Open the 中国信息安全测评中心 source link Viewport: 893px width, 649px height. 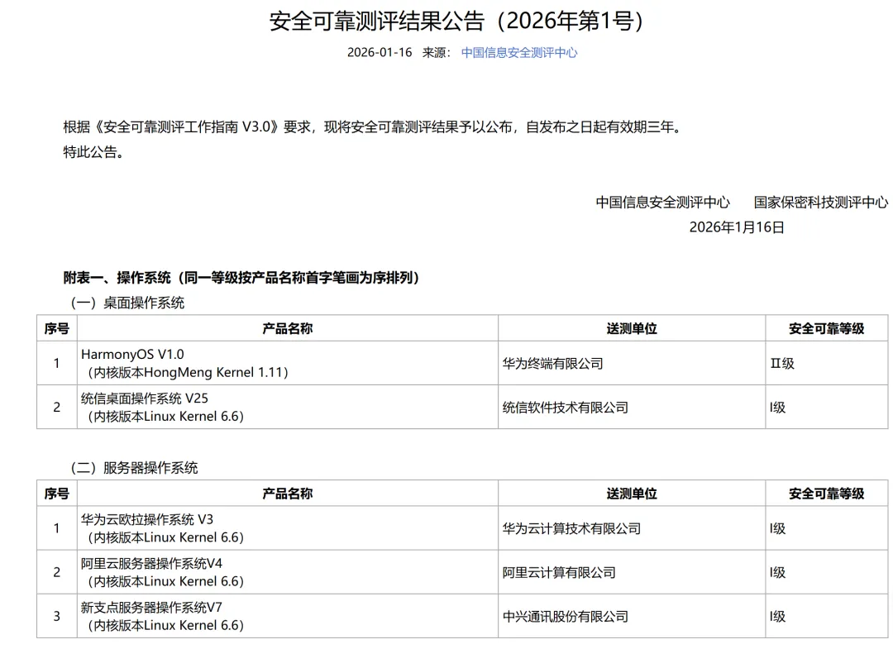point(518,53)
